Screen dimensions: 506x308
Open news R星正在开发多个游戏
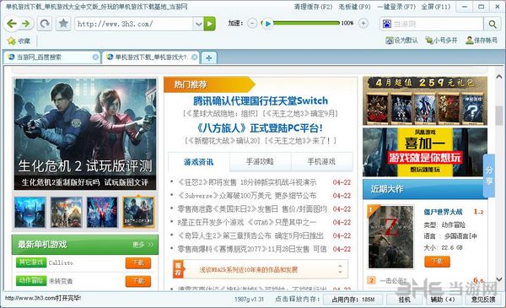[x=247, y=223]
